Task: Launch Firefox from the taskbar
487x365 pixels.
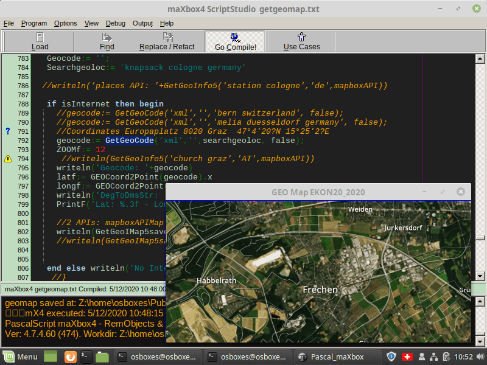Action: pos(70,356)
